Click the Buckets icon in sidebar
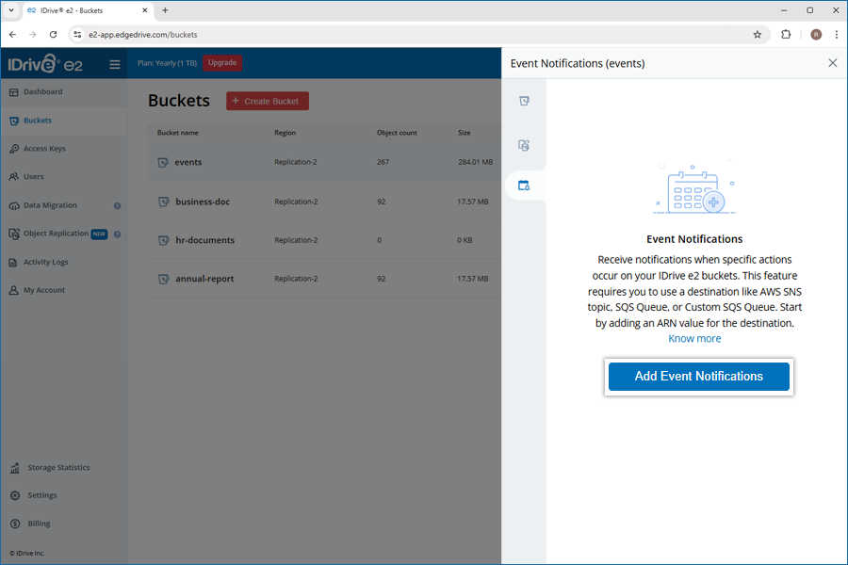 point(14,121)
